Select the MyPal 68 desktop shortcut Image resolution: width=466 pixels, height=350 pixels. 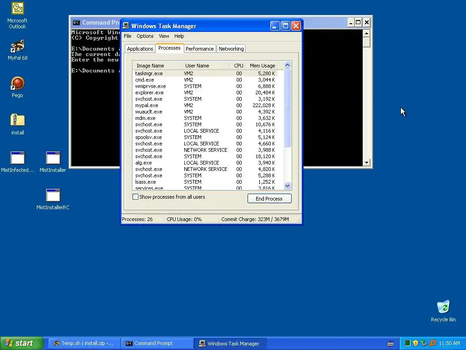(17, 50)
